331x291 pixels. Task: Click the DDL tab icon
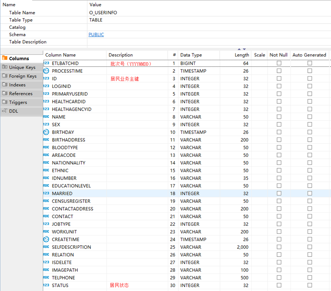click(x=5, y=111)
